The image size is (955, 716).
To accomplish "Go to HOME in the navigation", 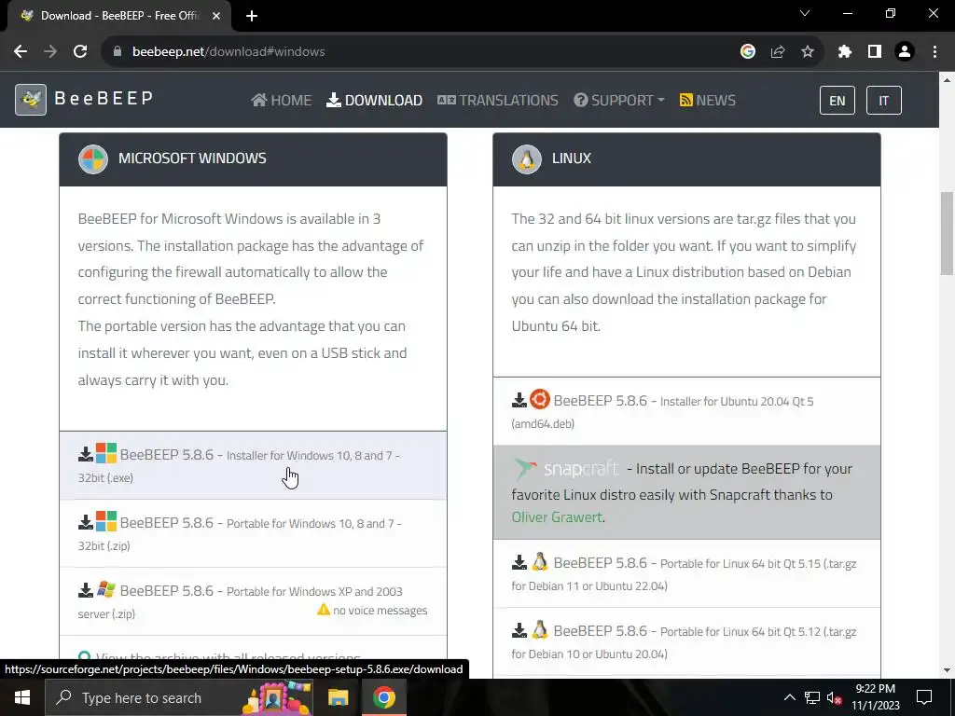I will pyautogui.click(x=282, y=100).
